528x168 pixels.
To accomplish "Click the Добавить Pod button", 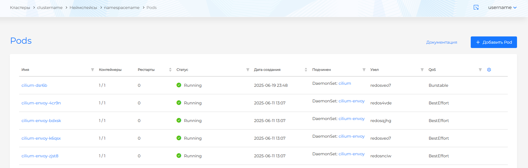I will tap(494, 42).
